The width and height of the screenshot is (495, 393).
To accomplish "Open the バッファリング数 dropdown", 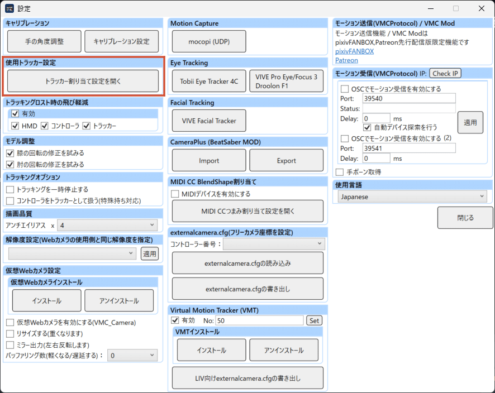I will [132, 356].
